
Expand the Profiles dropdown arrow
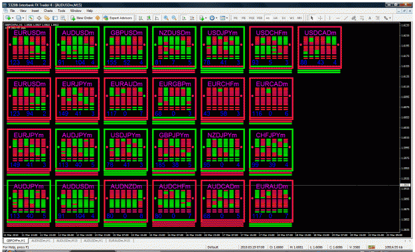23,18
